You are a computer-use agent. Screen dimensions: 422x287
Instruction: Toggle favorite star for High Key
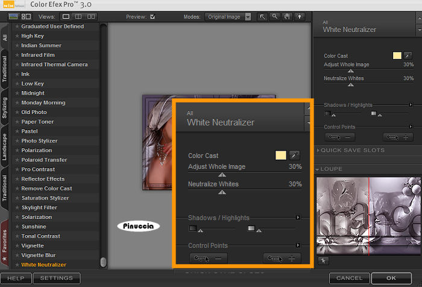[17, 36]
